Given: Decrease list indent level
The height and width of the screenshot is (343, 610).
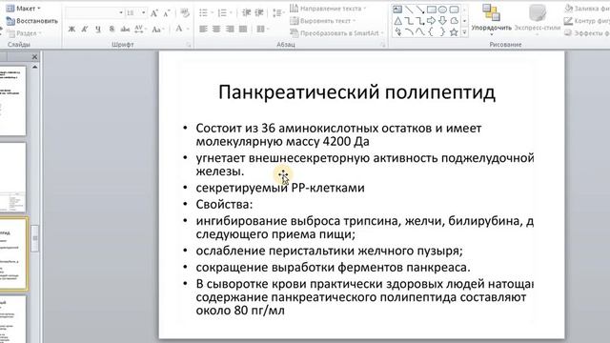Looking at the screenshot, I should point(246,13).
